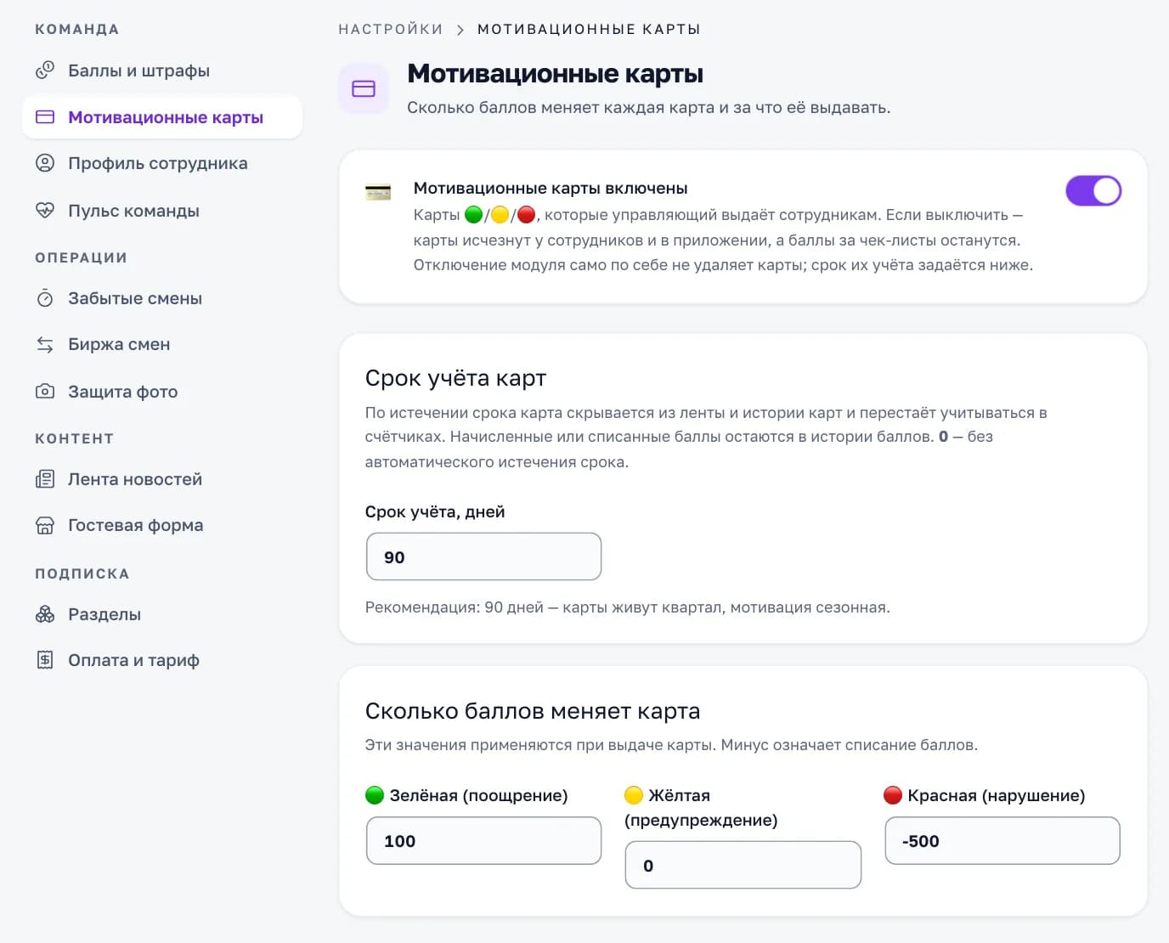Focus the Зелёная (поощрение) points field

tap(483, 840)
